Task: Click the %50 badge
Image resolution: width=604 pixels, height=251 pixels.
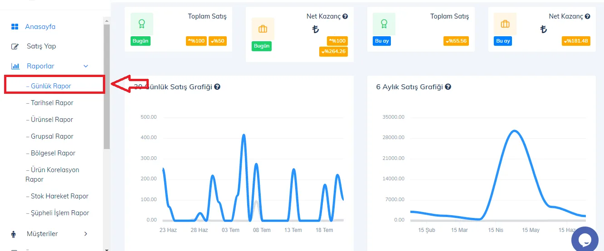Action: pos(218,41)
